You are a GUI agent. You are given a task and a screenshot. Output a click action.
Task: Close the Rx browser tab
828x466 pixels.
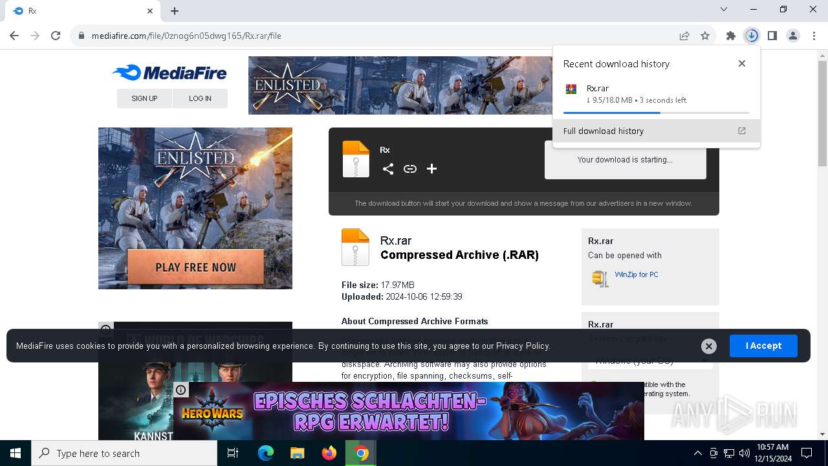click(x=150, y=11)
